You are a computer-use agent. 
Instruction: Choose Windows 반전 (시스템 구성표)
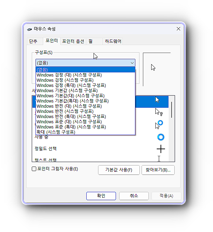85,111
